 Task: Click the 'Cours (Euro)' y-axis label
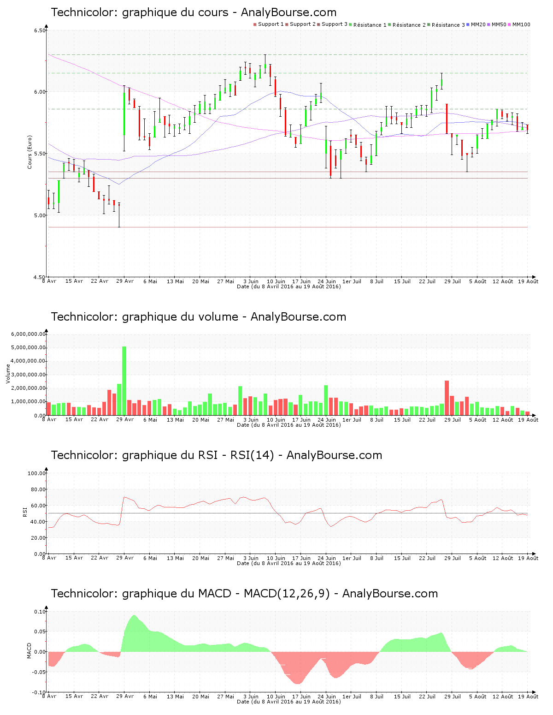point(29,152)
